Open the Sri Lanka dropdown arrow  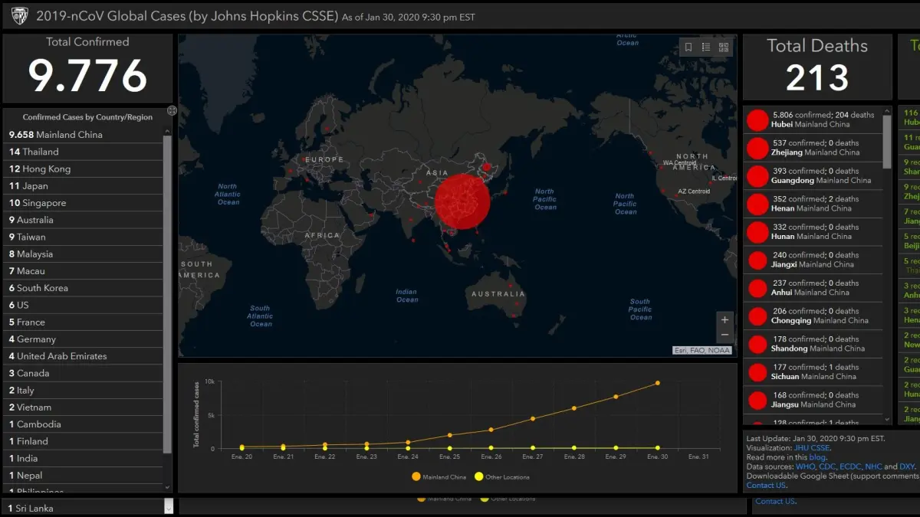point(169,507)
